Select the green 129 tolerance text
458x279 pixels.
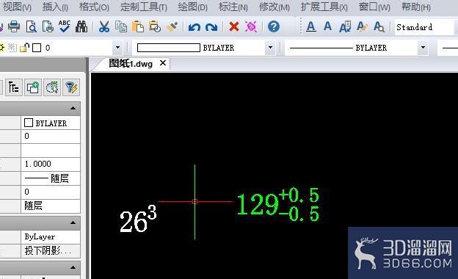click(277, 205)
